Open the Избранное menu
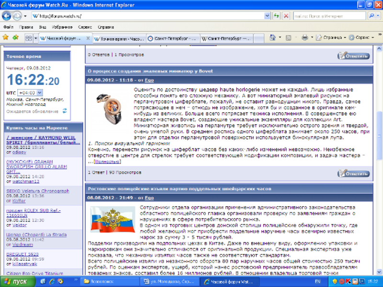Image resolution: width=383 pixels, height=287 pixels. coord(62,27)
